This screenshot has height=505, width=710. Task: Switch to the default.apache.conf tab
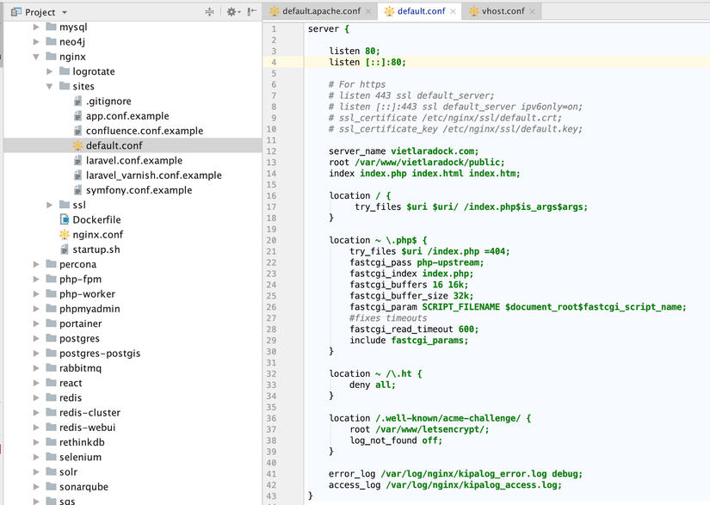[320, 11]
